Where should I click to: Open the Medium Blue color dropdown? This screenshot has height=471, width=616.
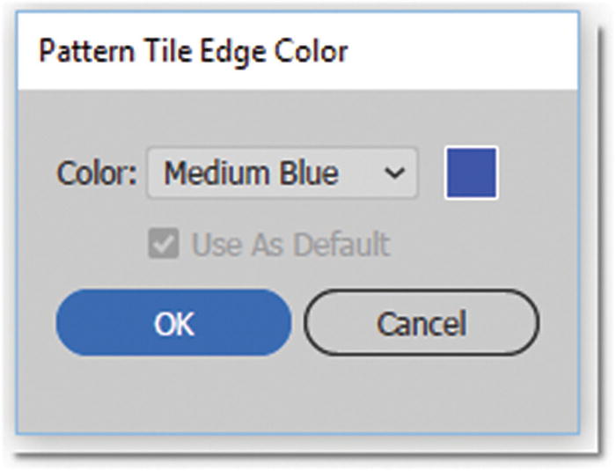[282, 173]
